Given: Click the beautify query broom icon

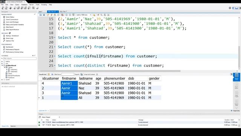Looking at the screenshot, I should (98, 15).
